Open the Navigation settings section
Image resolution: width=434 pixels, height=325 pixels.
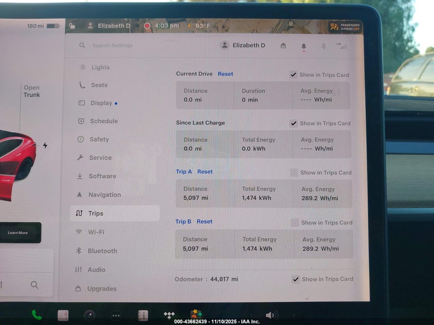[104, 195]
